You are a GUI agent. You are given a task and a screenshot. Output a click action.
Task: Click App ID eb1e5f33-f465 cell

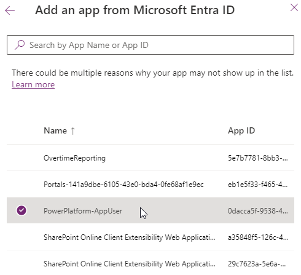[258, 185]
